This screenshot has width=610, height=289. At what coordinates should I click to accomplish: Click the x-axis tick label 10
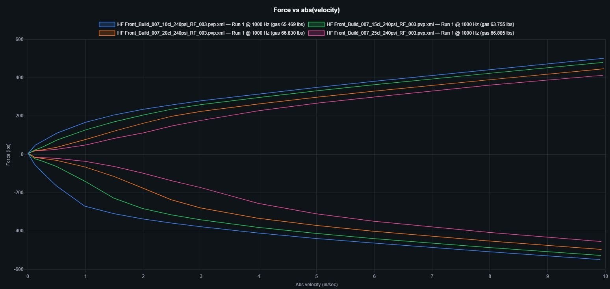(605, 276)
